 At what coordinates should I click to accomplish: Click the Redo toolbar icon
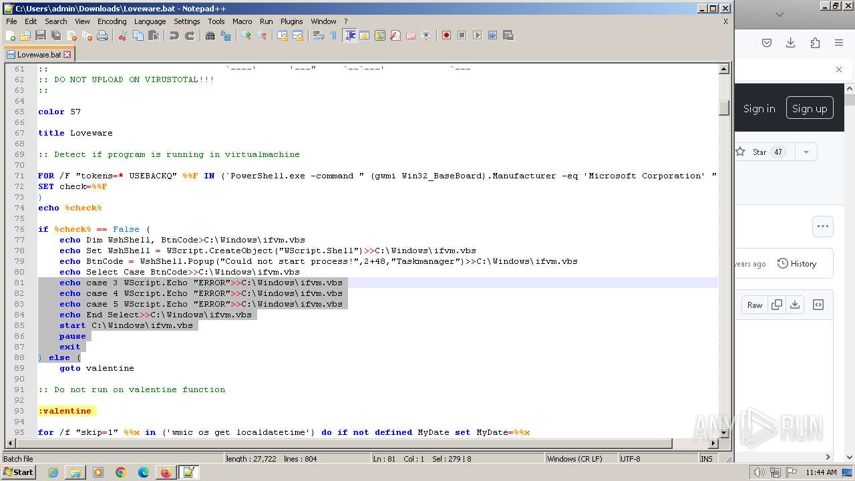[190, 35]
